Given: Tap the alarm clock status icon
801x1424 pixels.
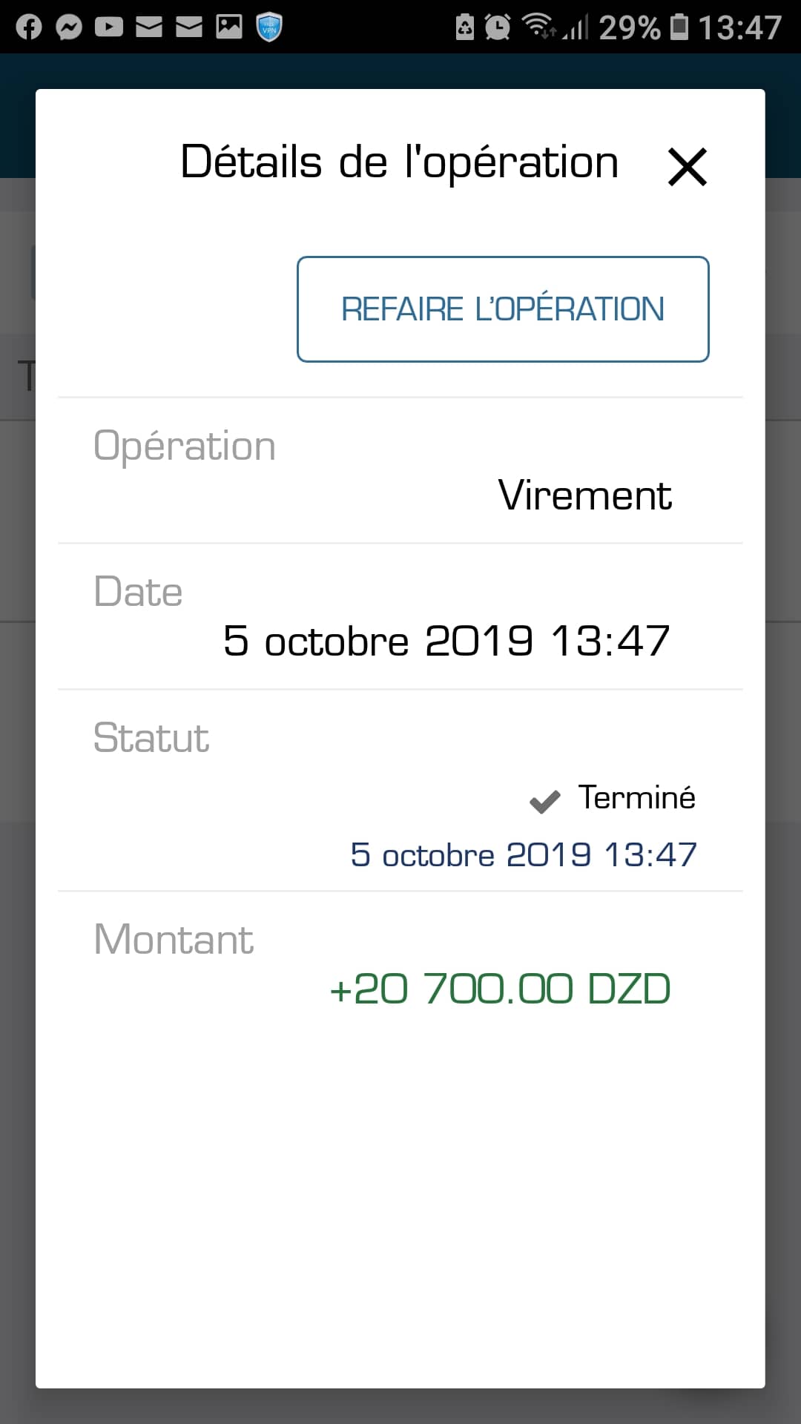Looking at the screenshot, I should tap(497, 27).
